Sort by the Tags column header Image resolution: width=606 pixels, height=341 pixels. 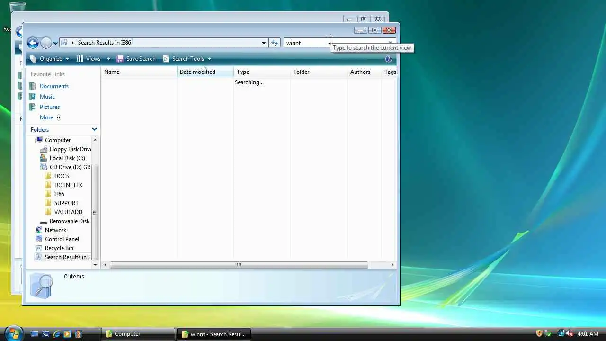pos(390,72)
